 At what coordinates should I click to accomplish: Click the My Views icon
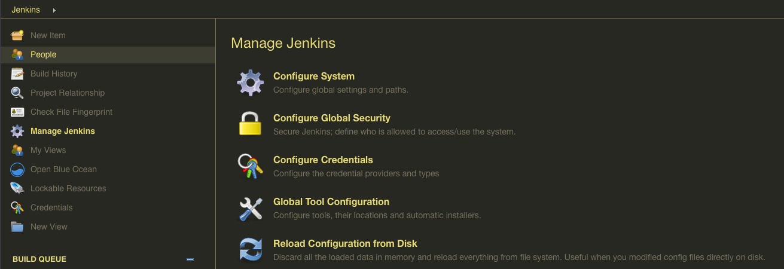17,150
